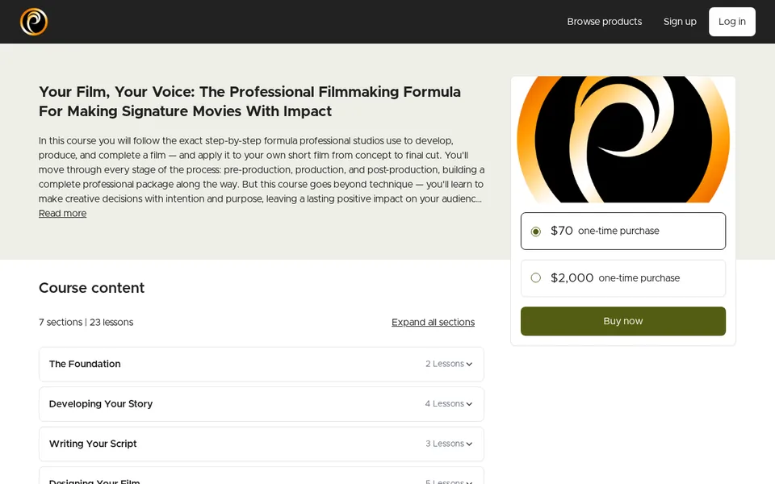Select the $70 one-time purchase option

(x=622, y=232)
